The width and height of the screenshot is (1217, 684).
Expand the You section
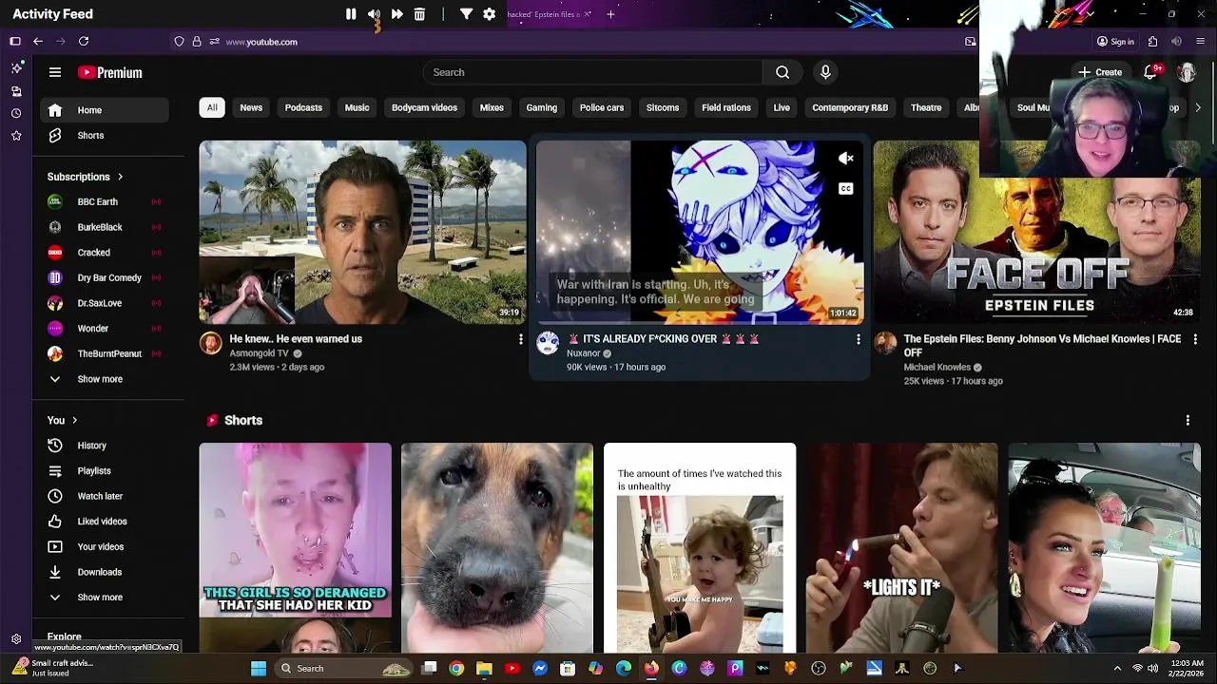tap(63, 420)
